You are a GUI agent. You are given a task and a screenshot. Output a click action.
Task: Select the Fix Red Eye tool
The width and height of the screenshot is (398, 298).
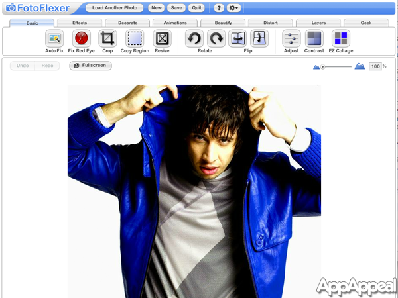(81, 38)
